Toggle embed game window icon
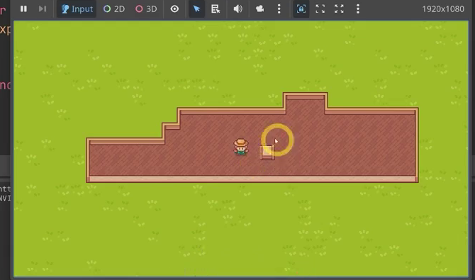 [301, 9]
